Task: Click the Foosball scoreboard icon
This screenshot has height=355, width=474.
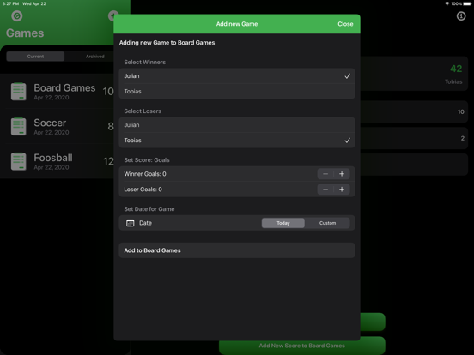Action: click(18, 161)
